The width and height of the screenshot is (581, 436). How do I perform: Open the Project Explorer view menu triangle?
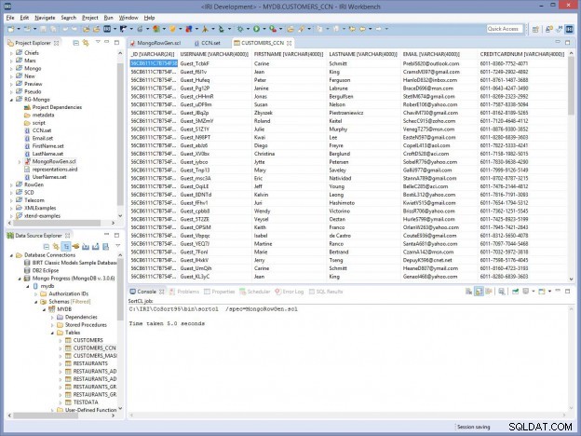(x=98, y=42)
